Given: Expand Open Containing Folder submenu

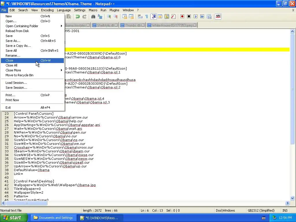Looking at the screenshot, I should pos(32,26).
